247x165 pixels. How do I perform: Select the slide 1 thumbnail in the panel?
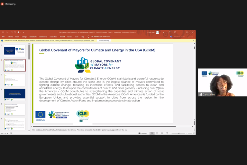click(14, 51)
